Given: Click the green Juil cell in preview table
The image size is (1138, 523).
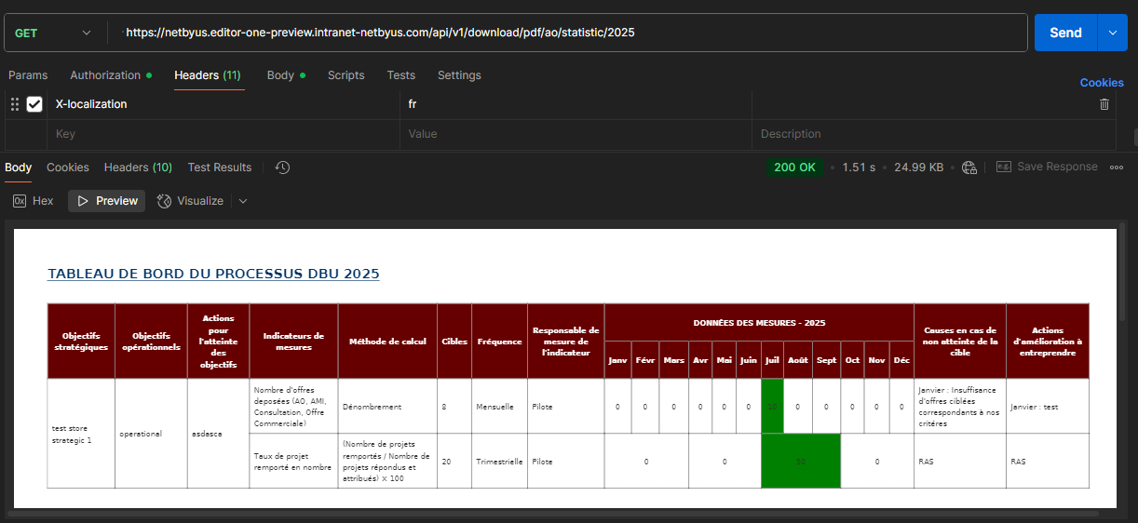Looking at the screenshot, I should click(772, 407).
